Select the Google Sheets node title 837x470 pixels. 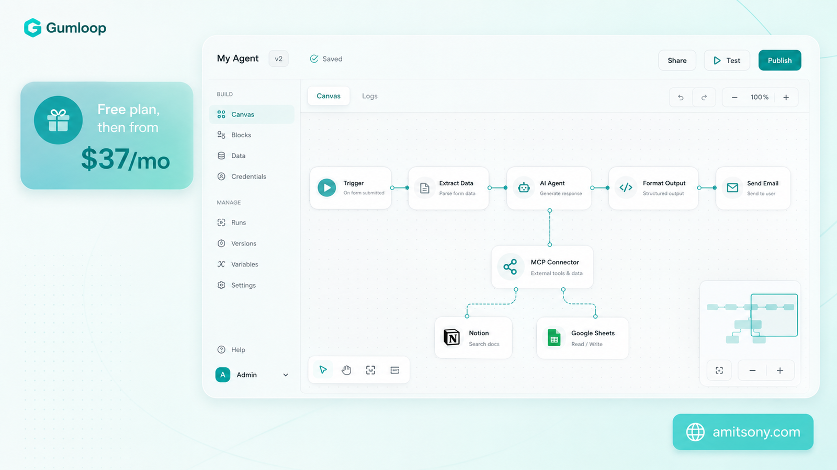pyautogui.click(x=593, y=333)
